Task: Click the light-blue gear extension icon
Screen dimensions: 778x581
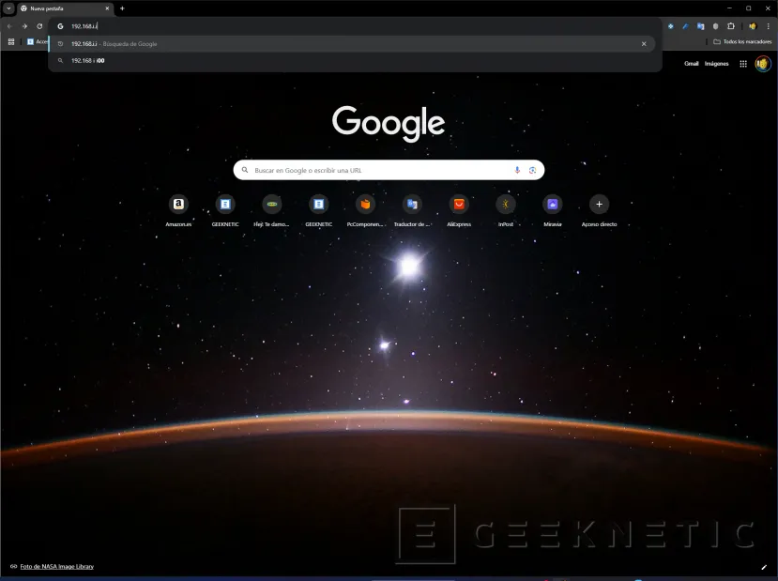Action: pos(671,26)
